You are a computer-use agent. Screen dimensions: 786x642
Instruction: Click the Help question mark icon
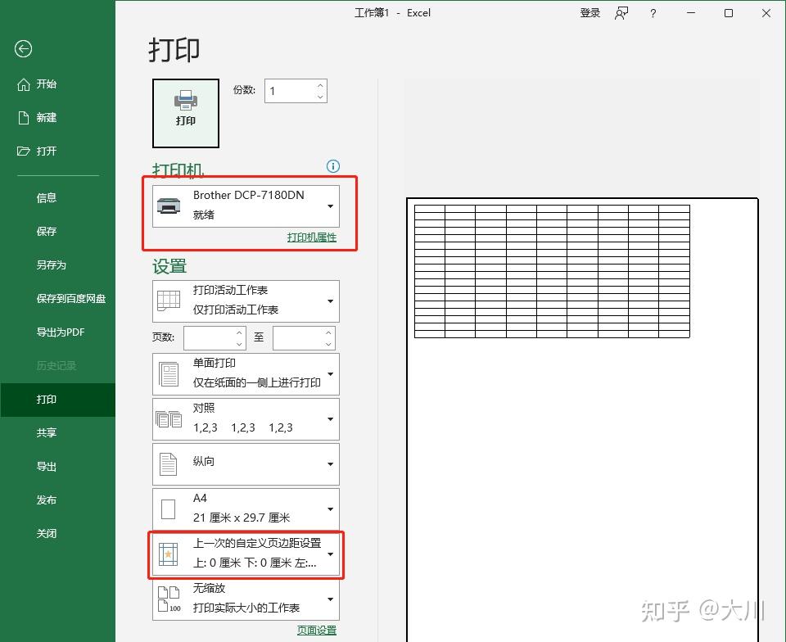pos(653,13)
